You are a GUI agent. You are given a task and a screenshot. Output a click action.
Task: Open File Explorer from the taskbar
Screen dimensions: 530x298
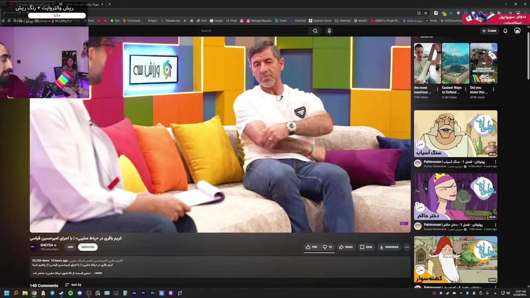pyautogui.click(x=25, y=293)
